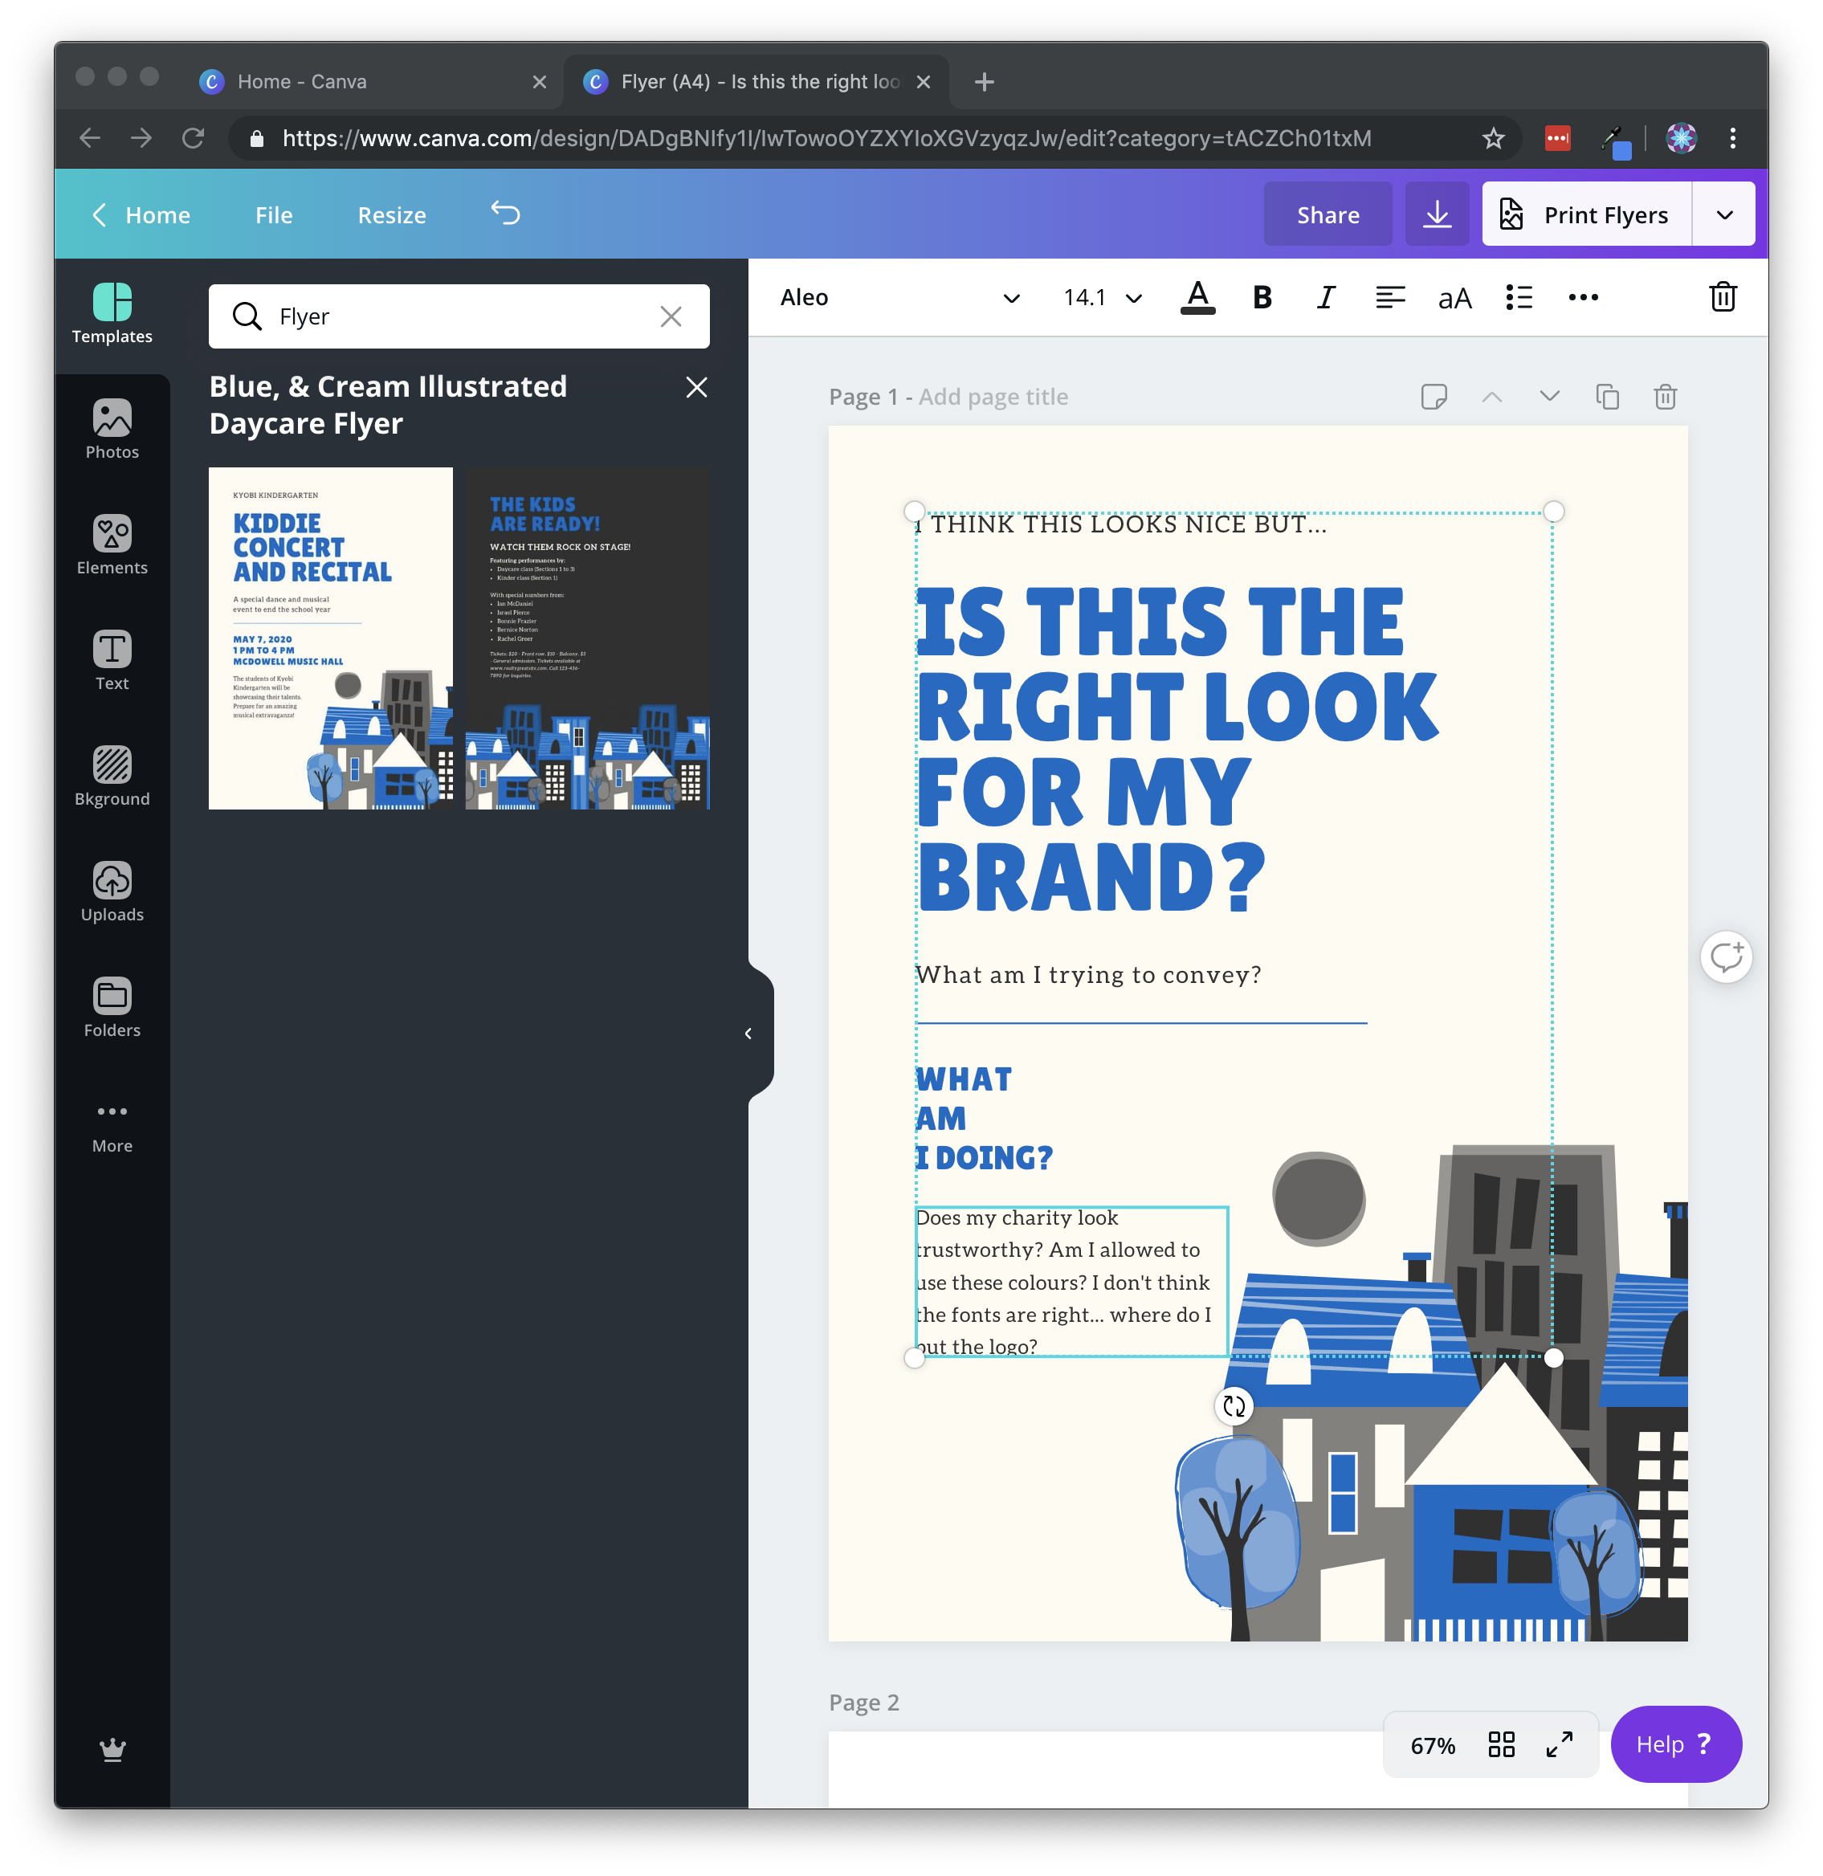This screenshot has width=1823, height=1876.
Task: Open the Elements panel
Action: pyautogui.click(x=112, y=546)
